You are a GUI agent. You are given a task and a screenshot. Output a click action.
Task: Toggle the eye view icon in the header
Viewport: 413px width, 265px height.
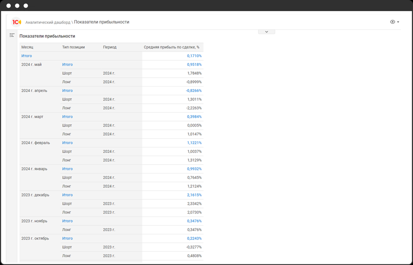(392, 22)
